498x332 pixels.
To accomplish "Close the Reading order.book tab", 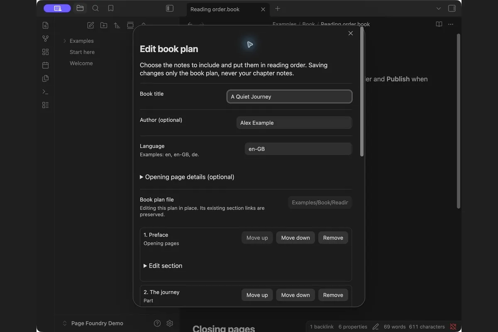I will pyautogui.click(x=263, y=9).
